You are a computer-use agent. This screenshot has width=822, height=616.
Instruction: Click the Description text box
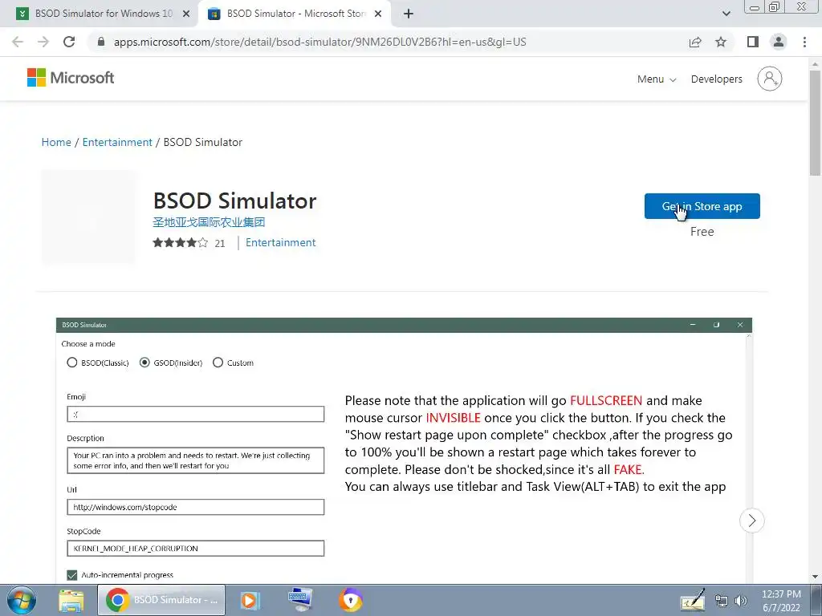196,460
